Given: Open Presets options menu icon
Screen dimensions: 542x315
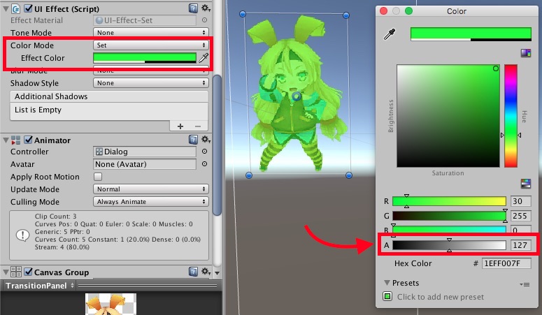Looking at the screenshot, I should [525, 284].
